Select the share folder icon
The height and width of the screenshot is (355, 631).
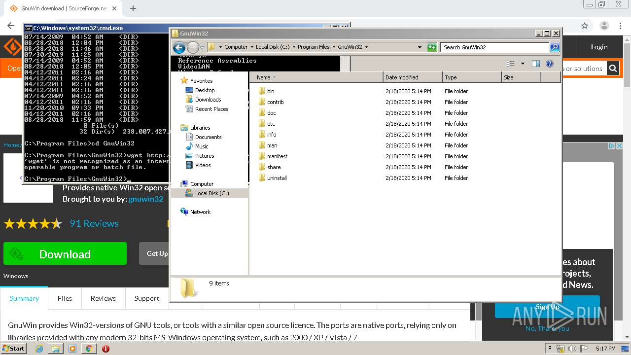click(x=262, y=167)
